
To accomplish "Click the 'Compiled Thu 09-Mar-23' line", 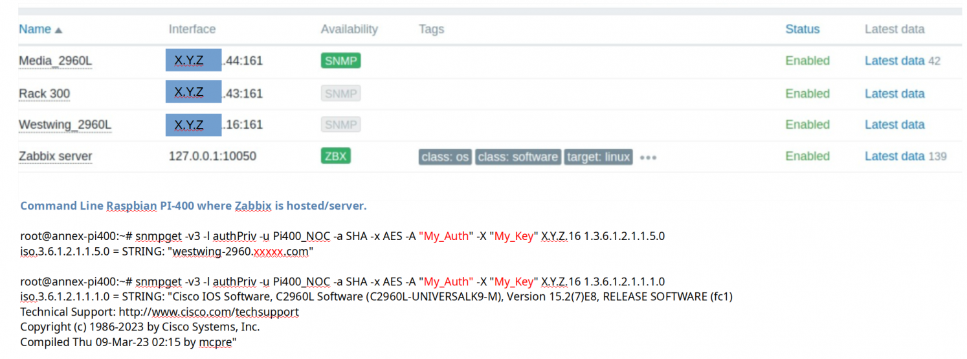I will [x=128, y=342].
